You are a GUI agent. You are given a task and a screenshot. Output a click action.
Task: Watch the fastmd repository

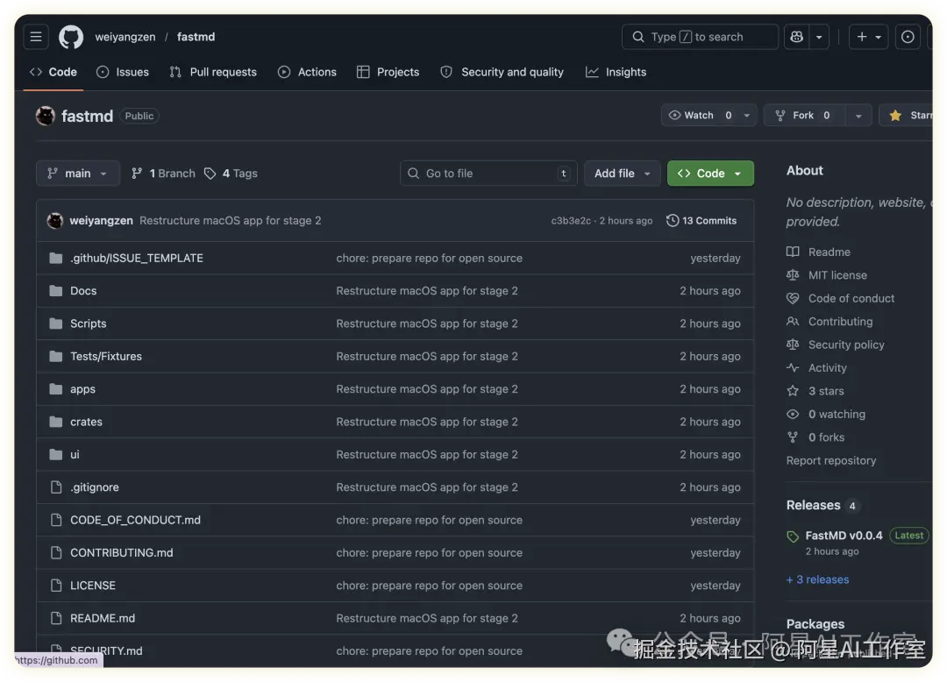coord(699,116)
